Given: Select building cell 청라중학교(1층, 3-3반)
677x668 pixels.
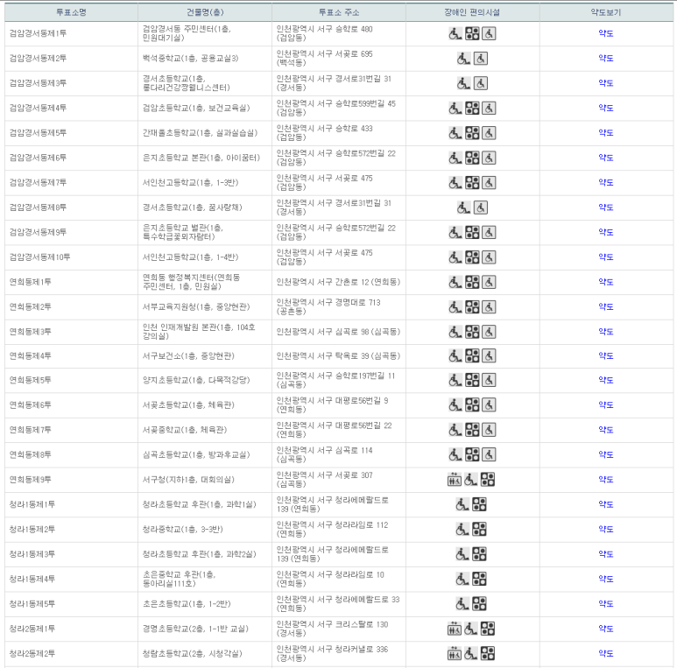Looking at the screenshot, I should (183, 529).
